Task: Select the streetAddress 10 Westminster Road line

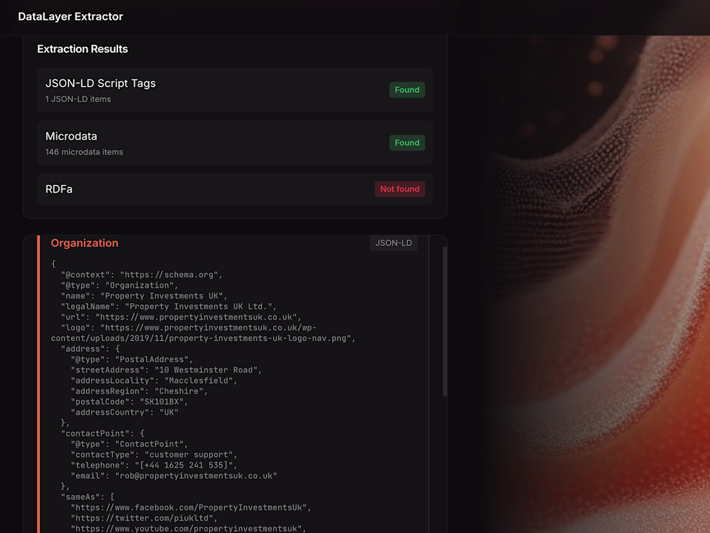Action: point(166,370)
